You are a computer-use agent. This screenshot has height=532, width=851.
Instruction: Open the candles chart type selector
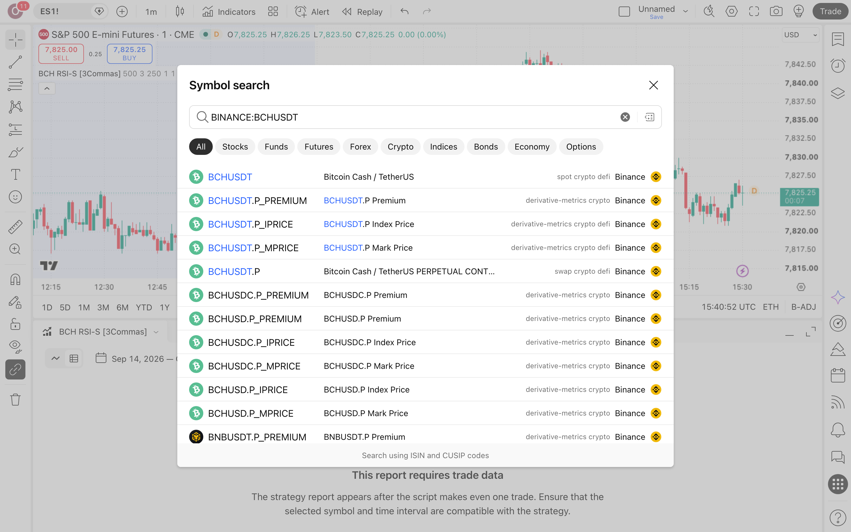(x=180, y=12)
